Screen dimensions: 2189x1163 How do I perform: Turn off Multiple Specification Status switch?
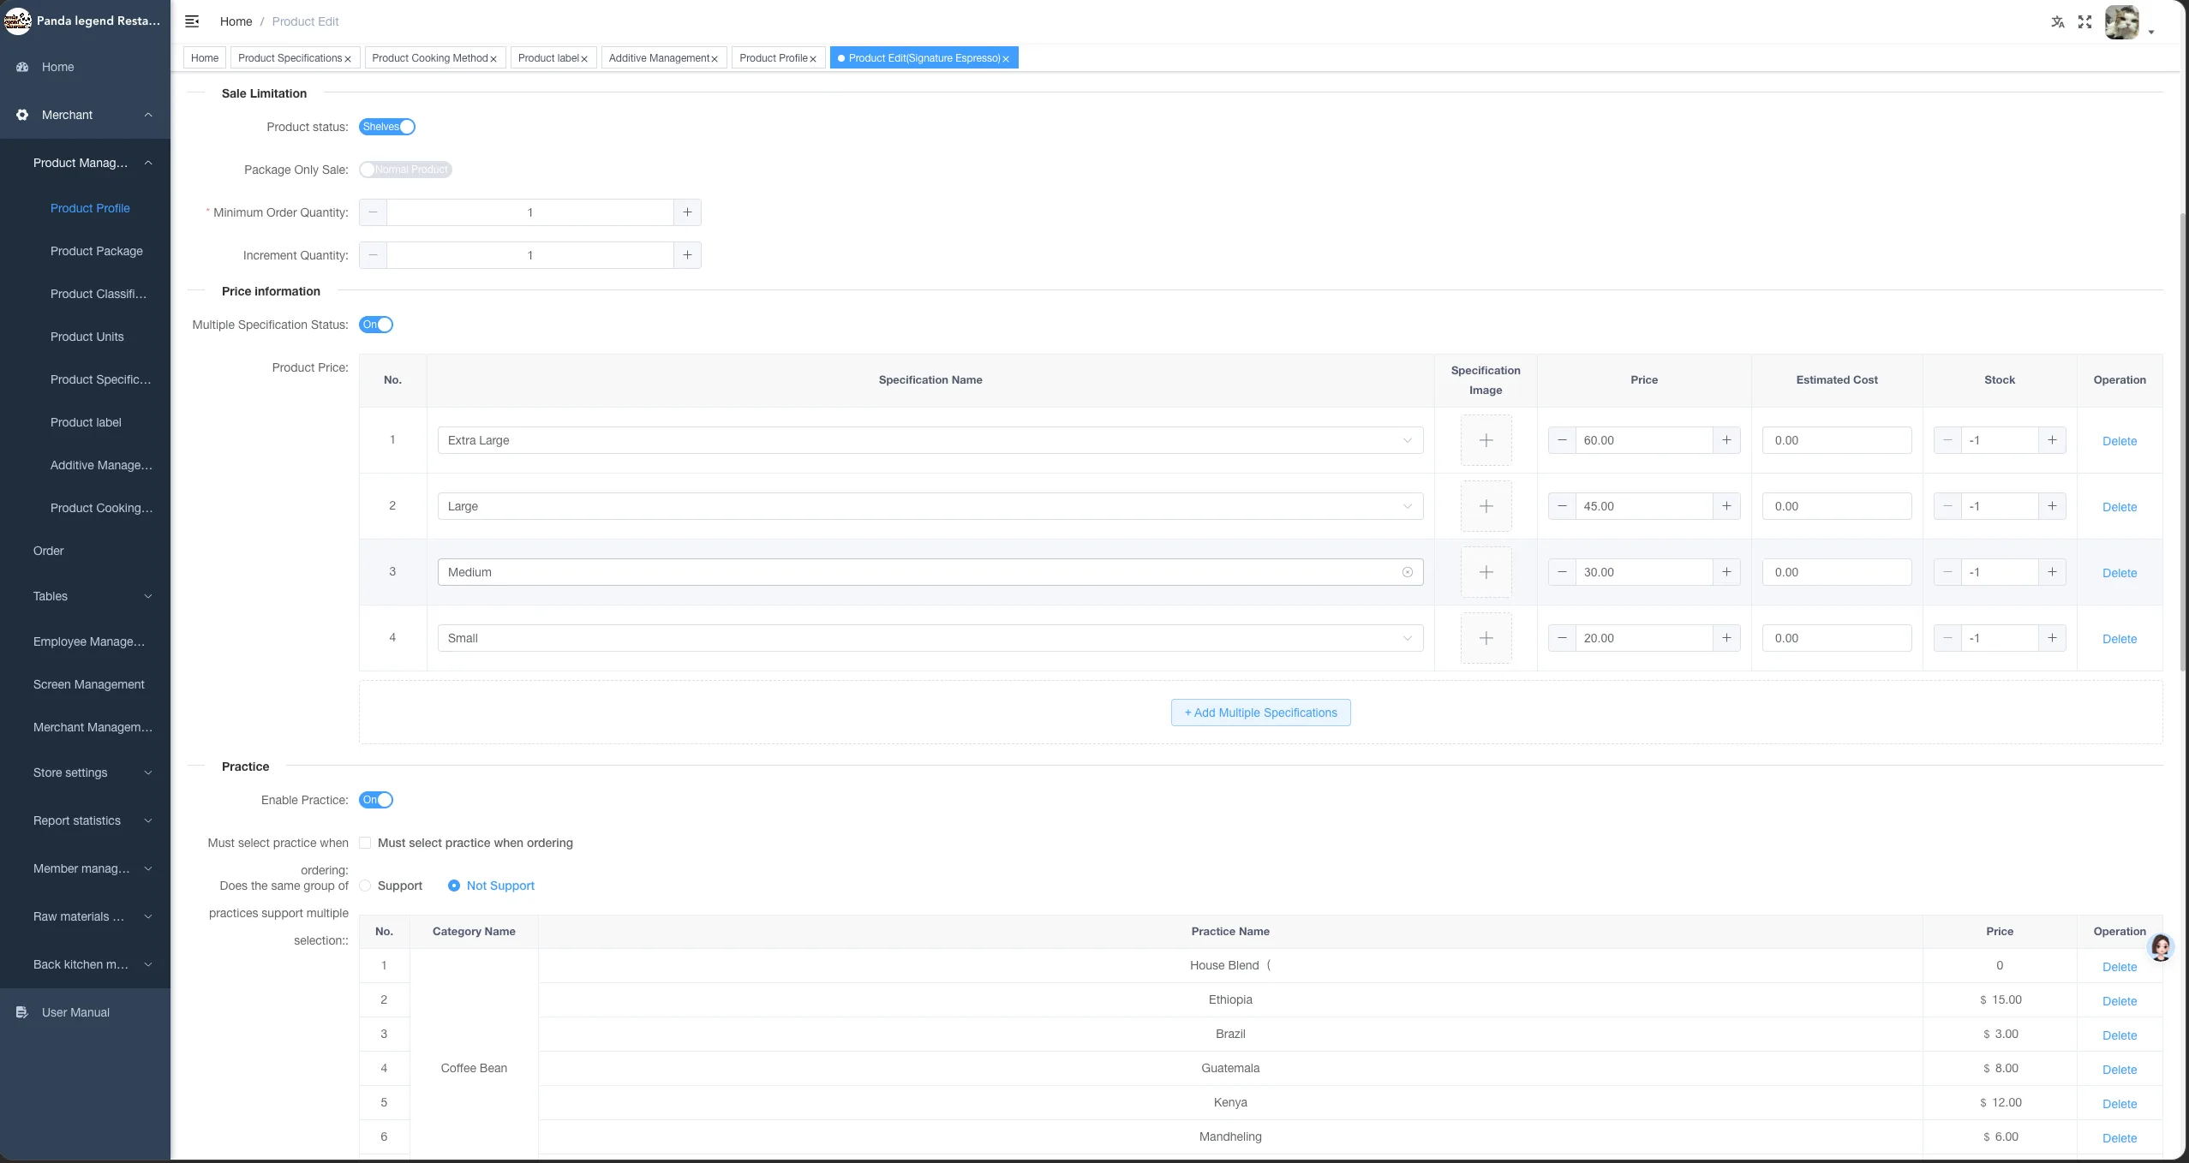tap(376, 325)
